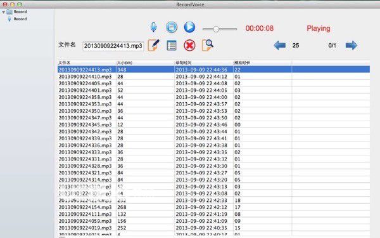Select row 20130909224345.mp3

pyautogui.click(x=213, y=124)
